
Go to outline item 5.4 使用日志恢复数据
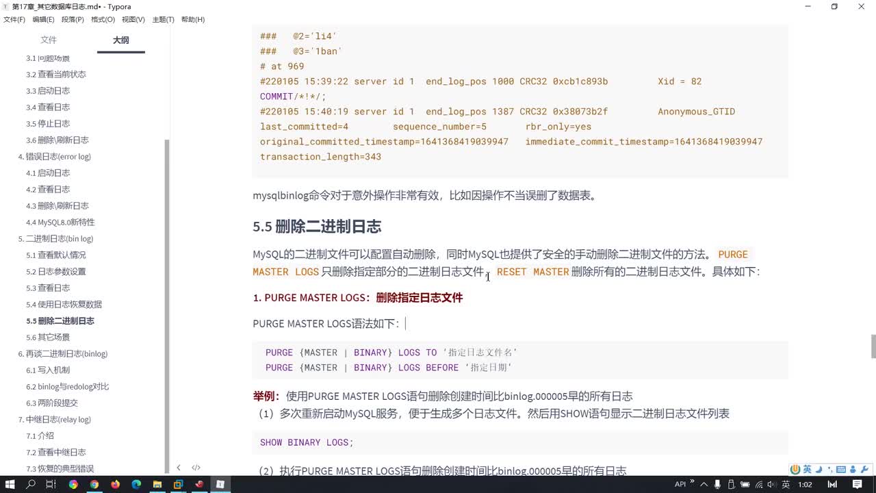64,304
